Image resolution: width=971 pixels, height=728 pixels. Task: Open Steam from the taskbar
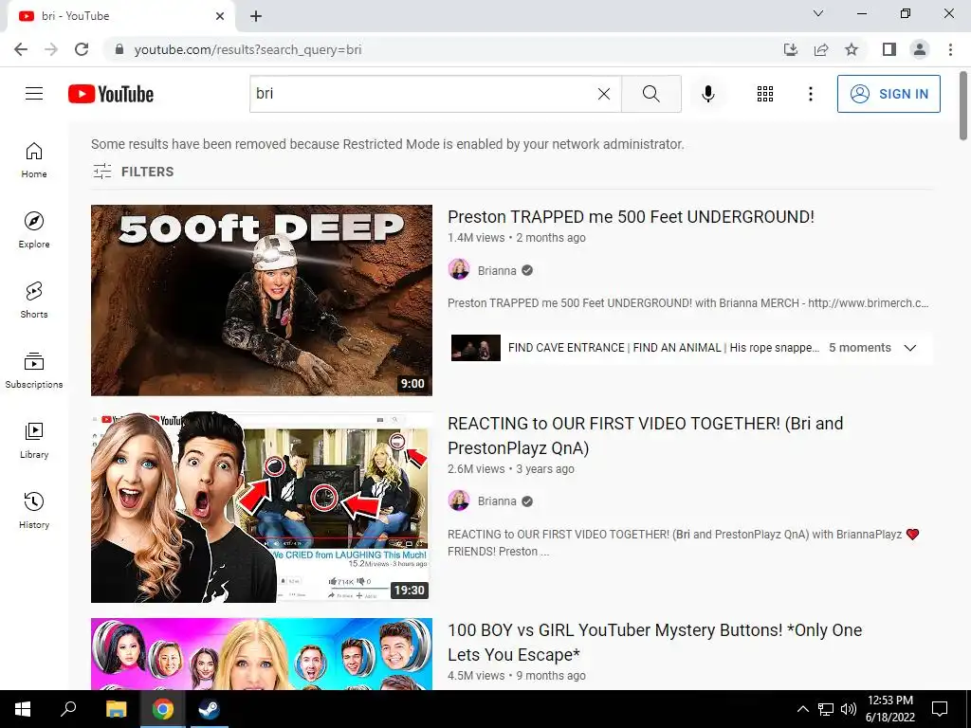point(208,709)
